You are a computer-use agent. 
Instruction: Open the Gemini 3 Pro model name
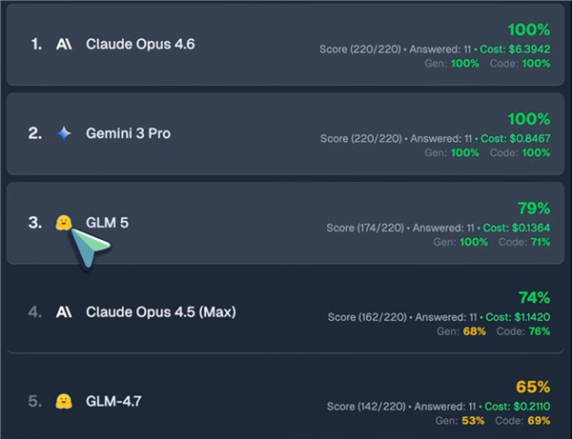tap(128, 133)
